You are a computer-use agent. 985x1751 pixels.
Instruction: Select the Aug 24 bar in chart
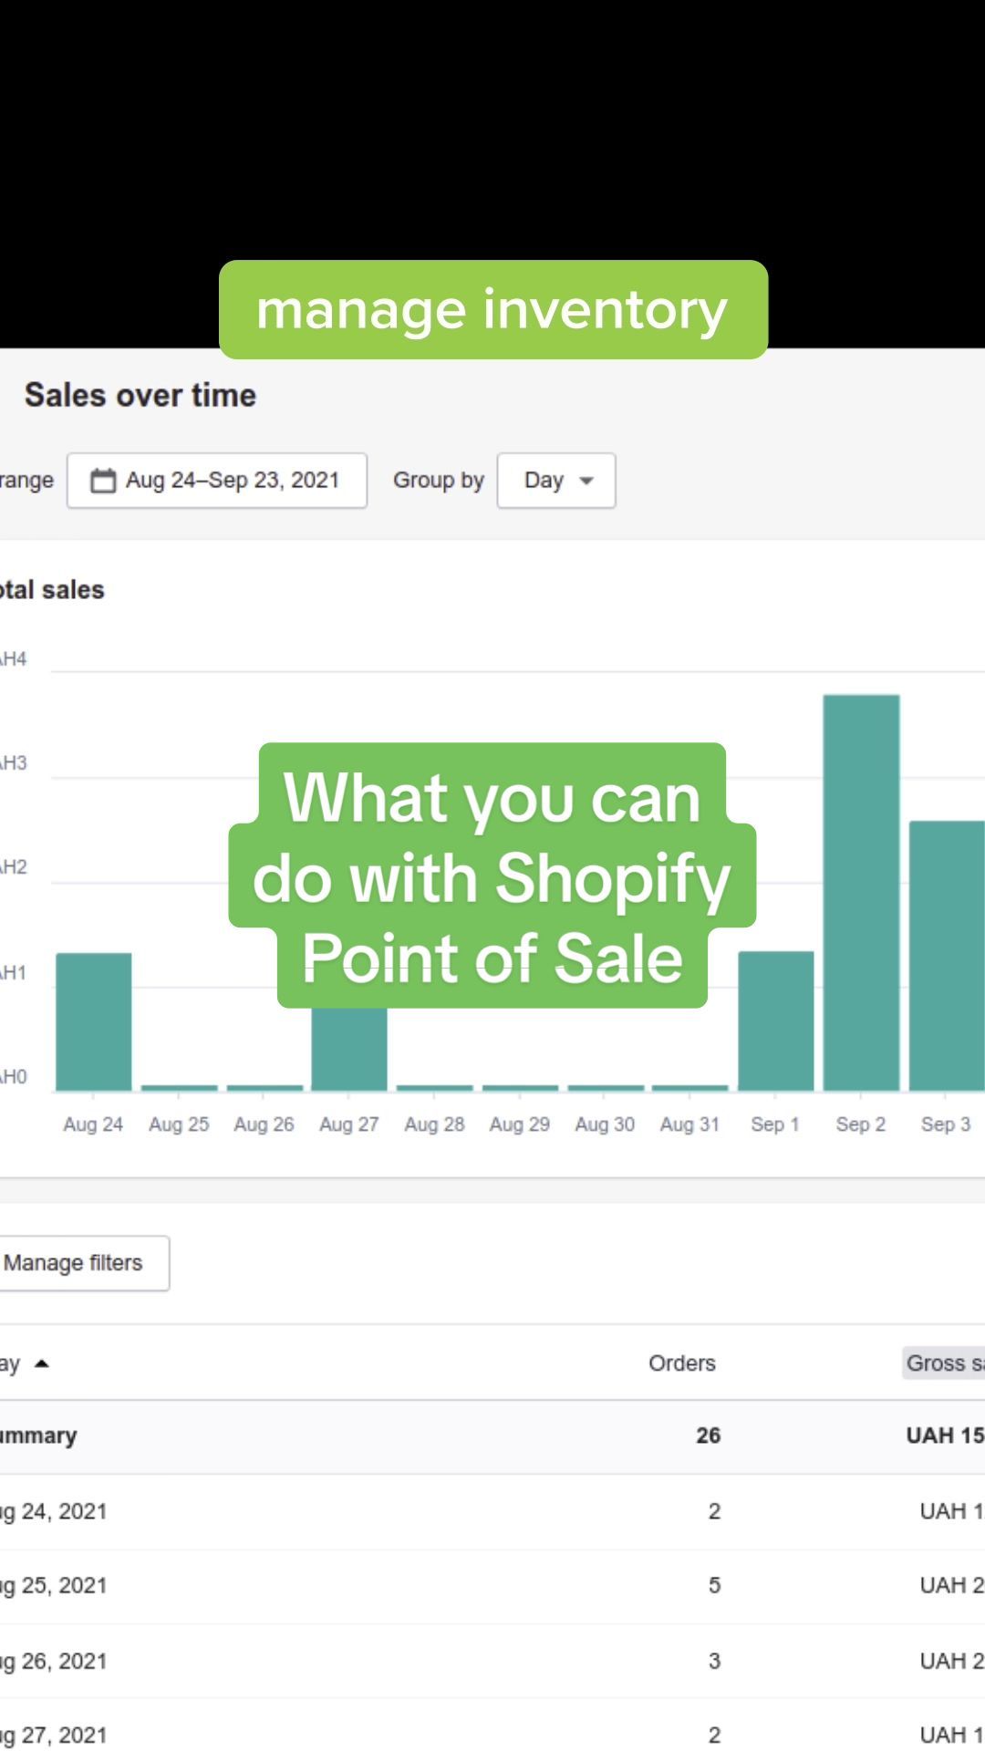pos(94,1021)
